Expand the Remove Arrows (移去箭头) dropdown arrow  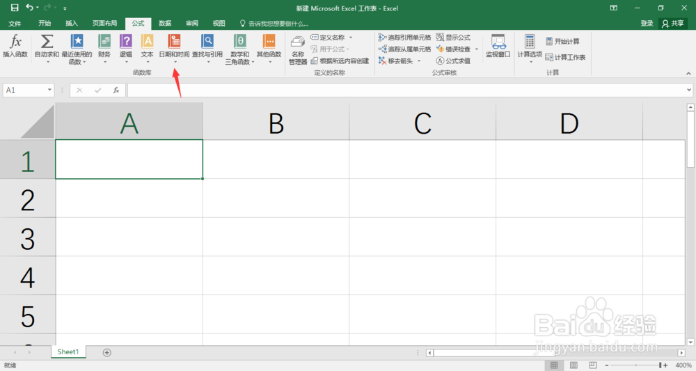pos(419,61)
